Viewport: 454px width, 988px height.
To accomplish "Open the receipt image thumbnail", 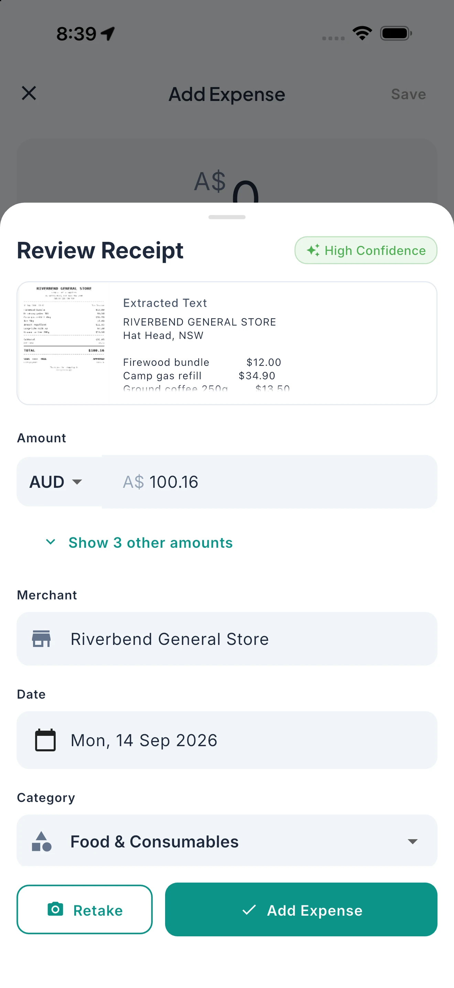I will pyautogui.click(x=64, y=342).
